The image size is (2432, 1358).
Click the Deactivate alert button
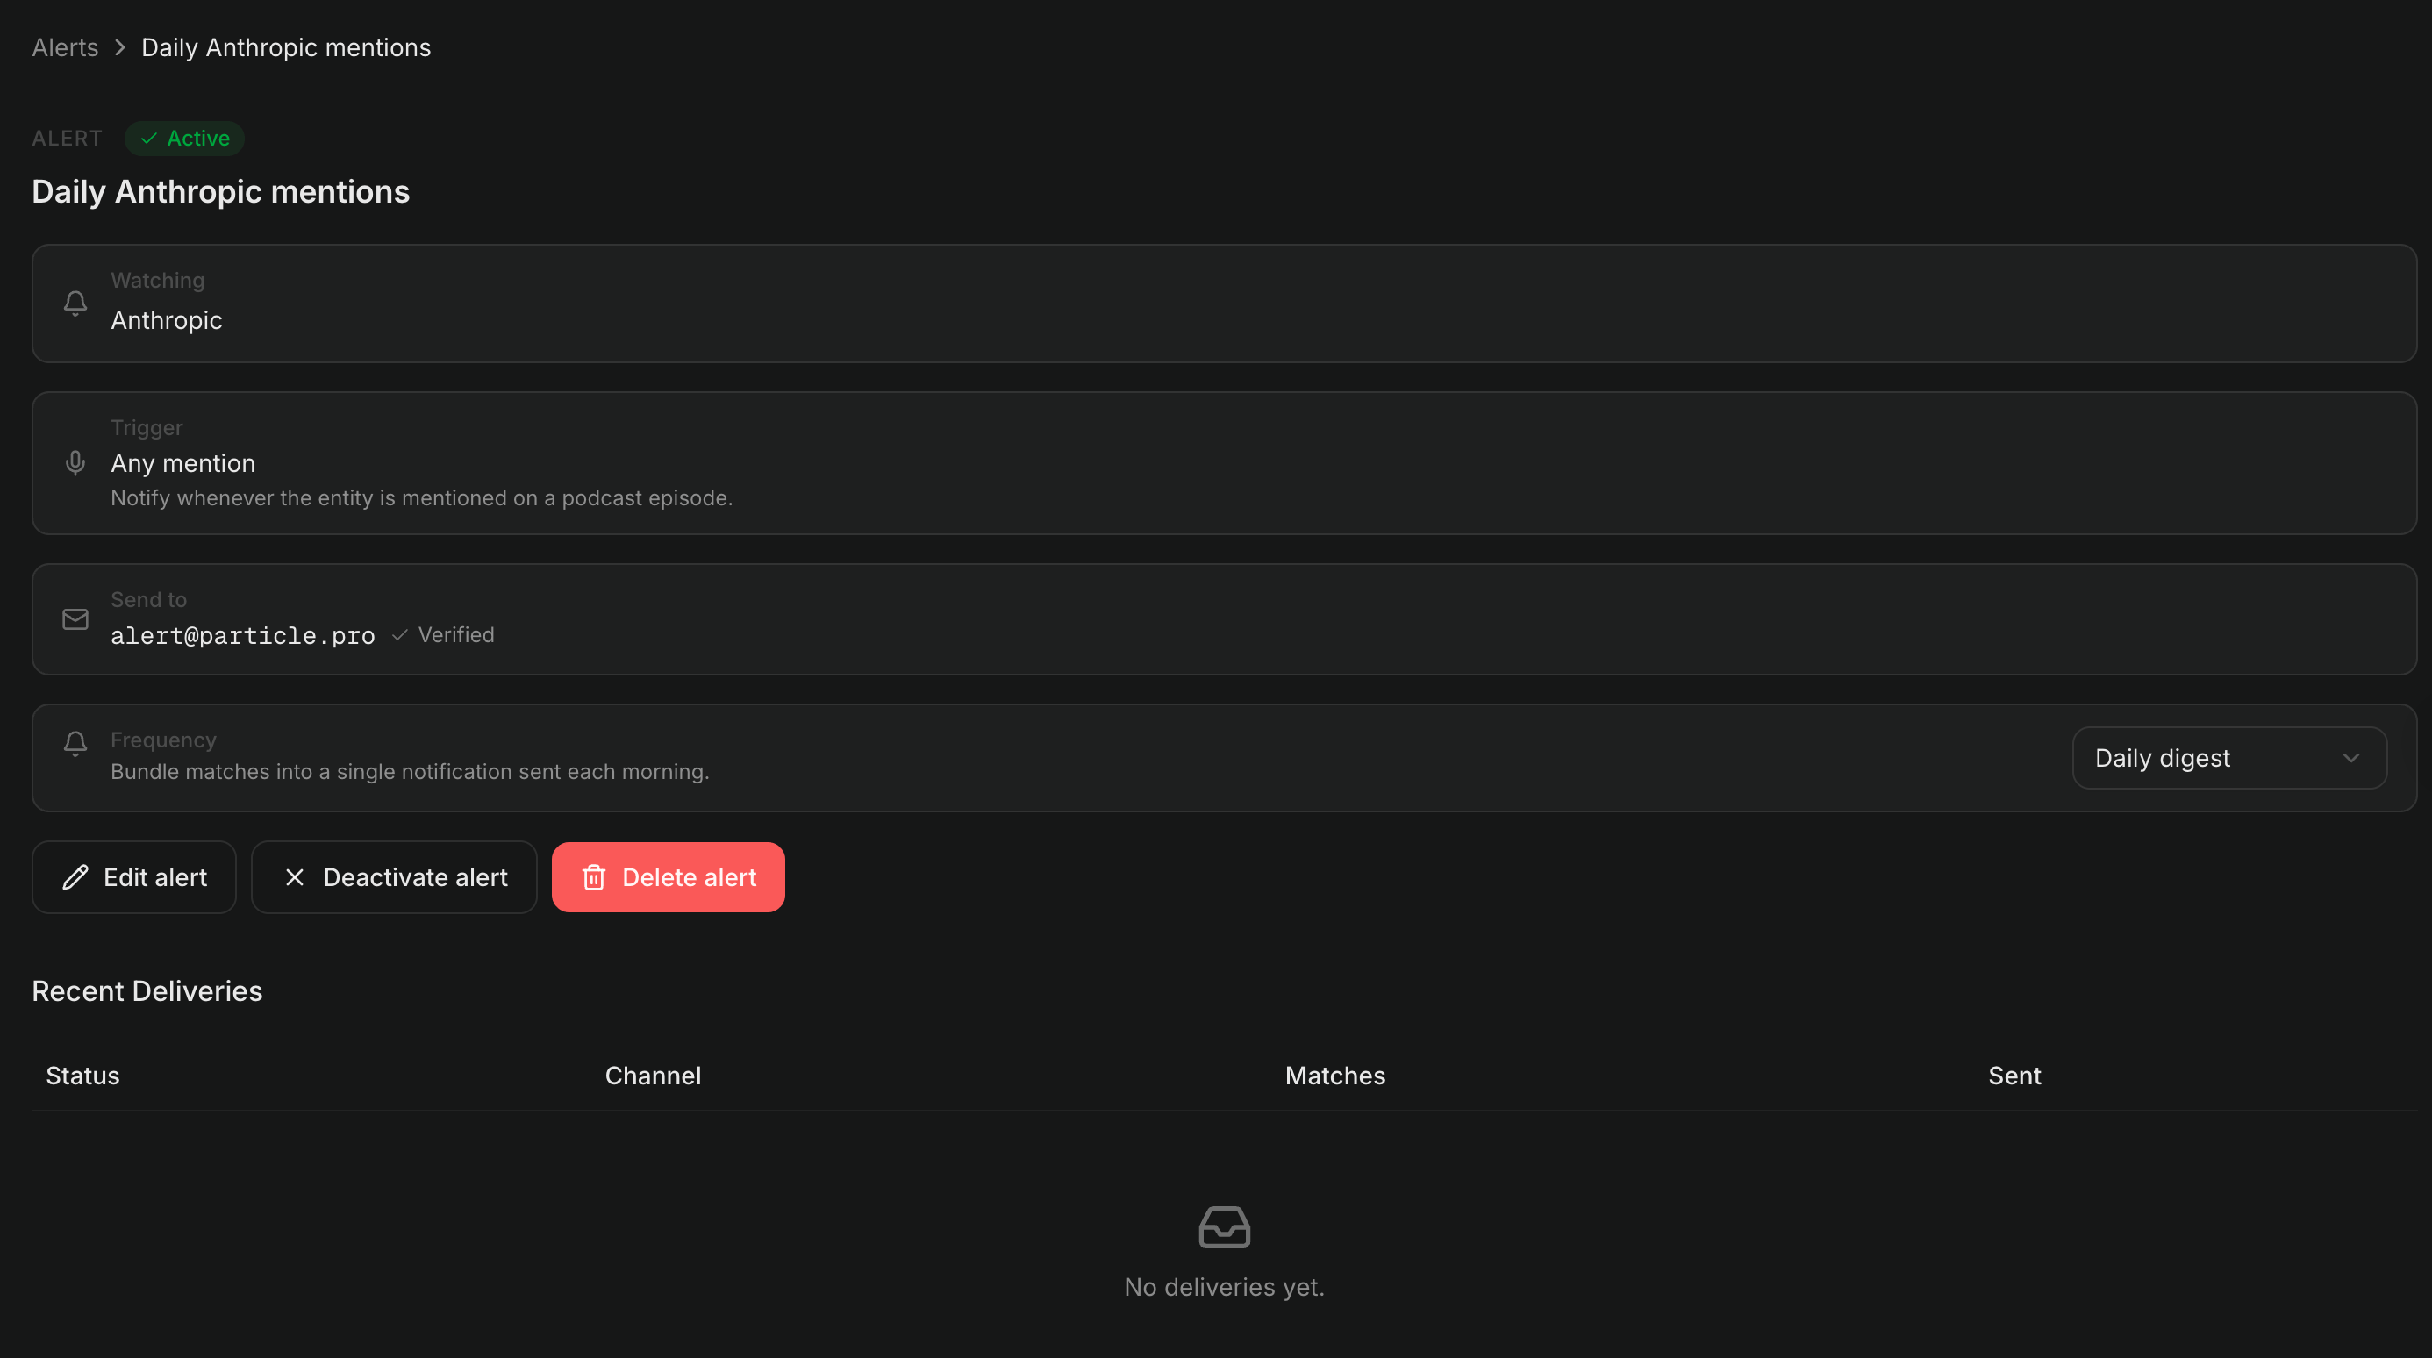tap(395, 877)
